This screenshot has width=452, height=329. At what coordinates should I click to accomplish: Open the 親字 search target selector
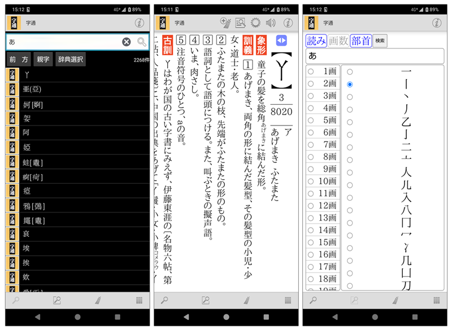tap(43, 60)
